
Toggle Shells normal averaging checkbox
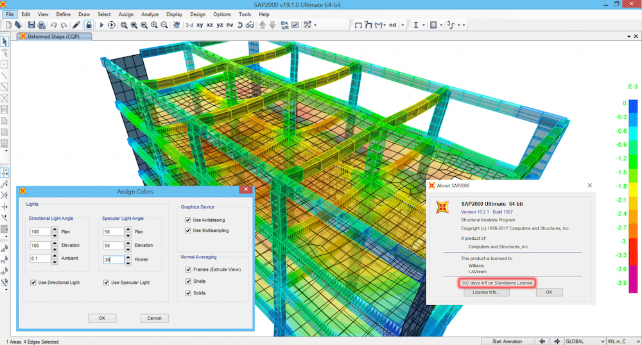coord(188,281)
